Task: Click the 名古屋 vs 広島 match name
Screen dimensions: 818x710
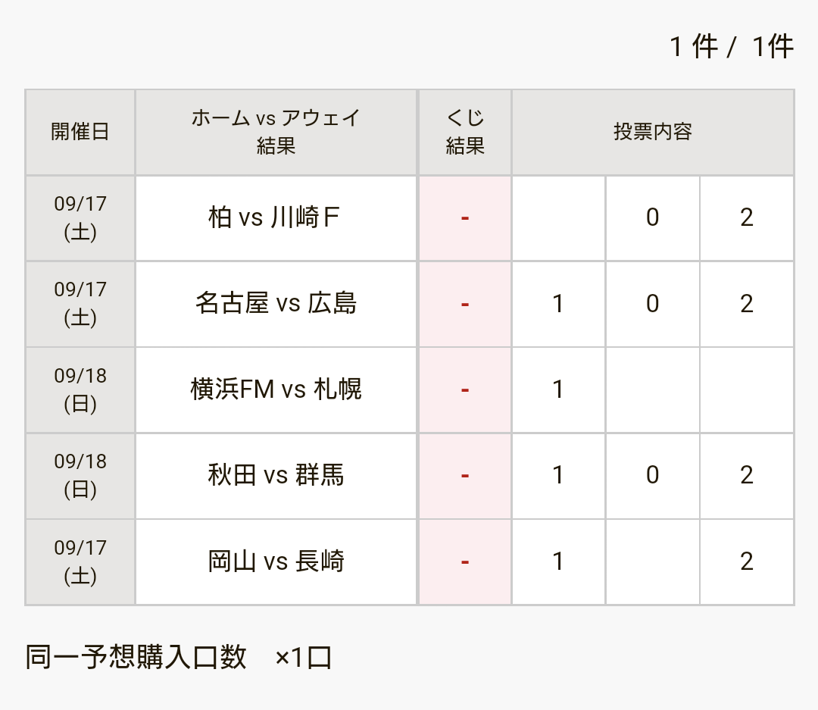Action: click(276, 304)
